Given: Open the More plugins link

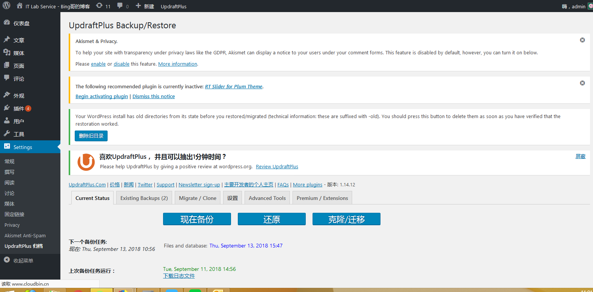Looking at the screenshot, I should [308, 185].
